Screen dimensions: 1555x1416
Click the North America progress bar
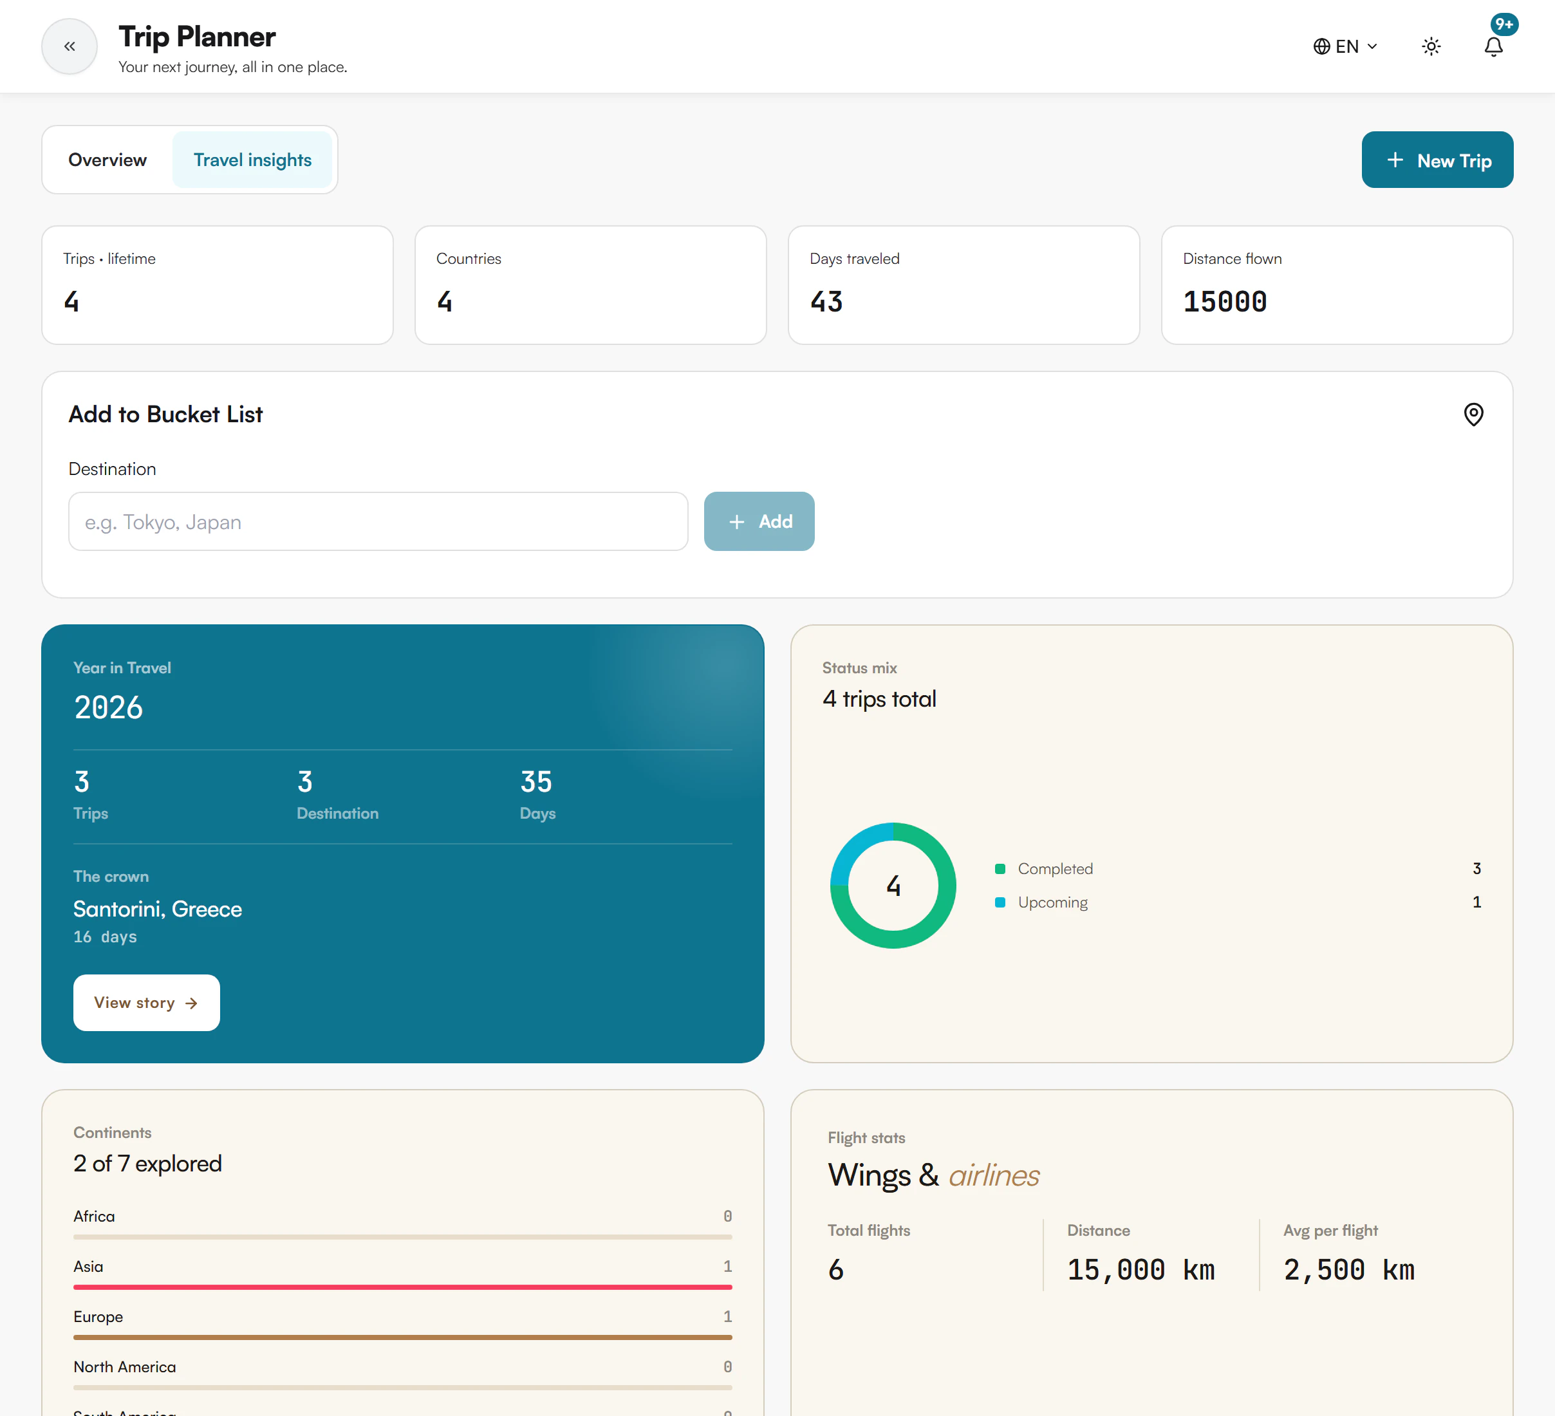pyautogui.click(x=403, y=1388)
